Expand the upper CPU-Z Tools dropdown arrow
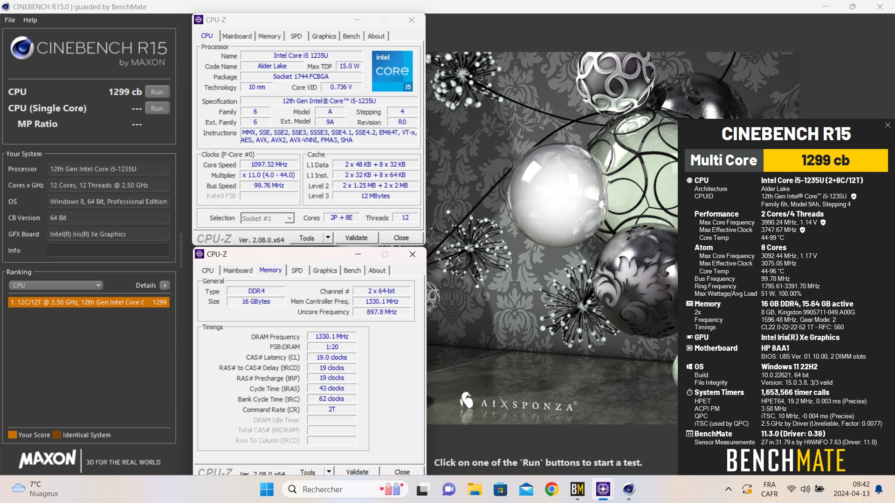The image size is (895, 503). coord(328,238)
